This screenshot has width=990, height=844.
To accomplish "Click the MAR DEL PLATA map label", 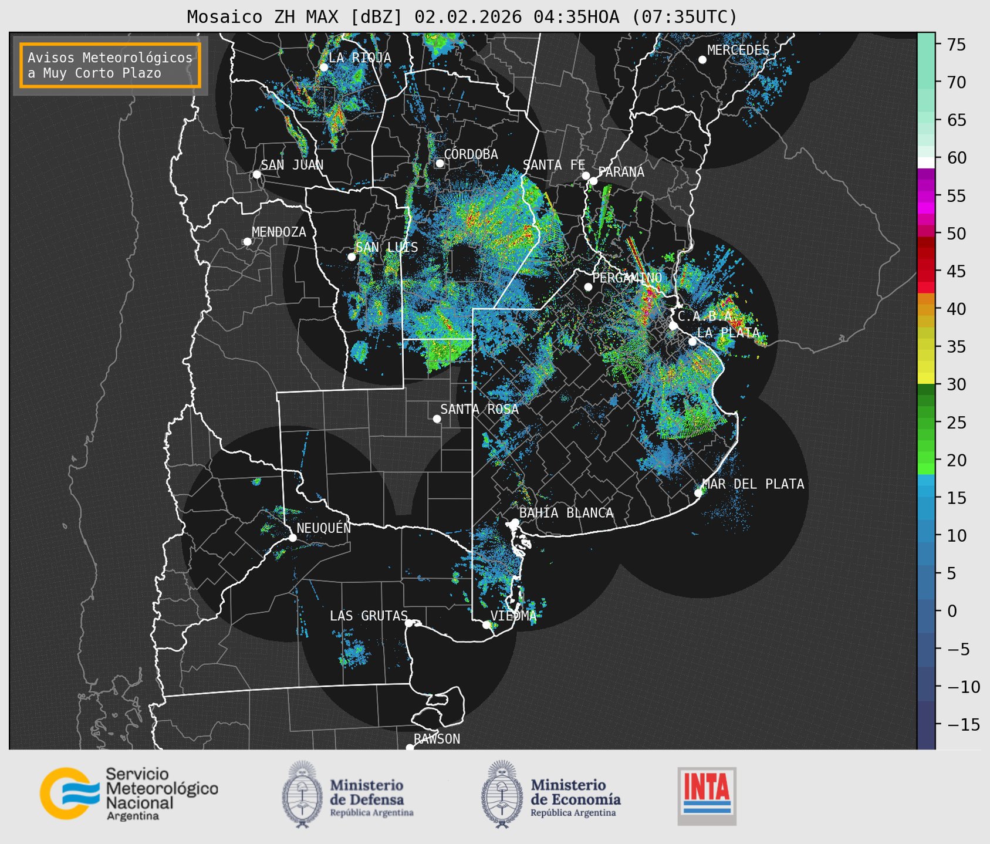I will pos(753,484).
